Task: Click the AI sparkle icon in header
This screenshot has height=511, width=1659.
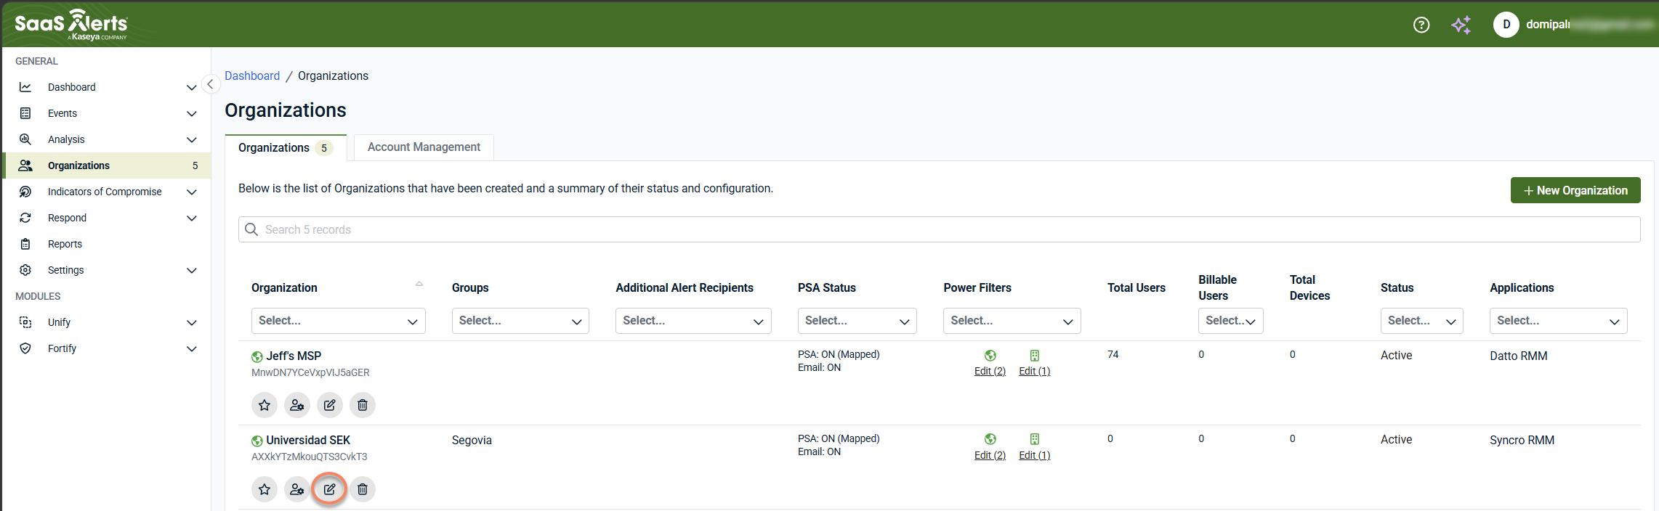Action: click(1461, 25)
